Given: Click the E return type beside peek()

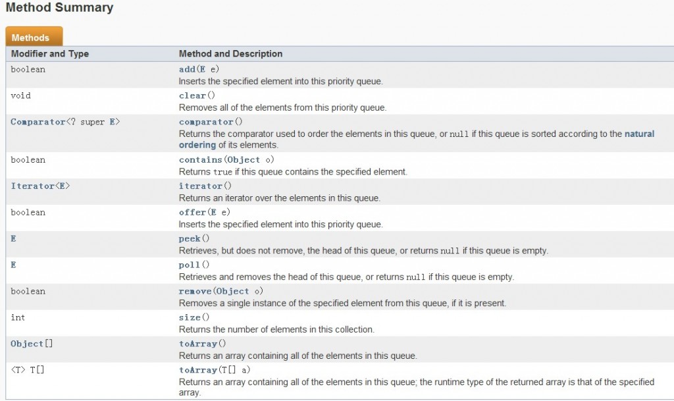Looking at the screenshot, I should (14, 239).
